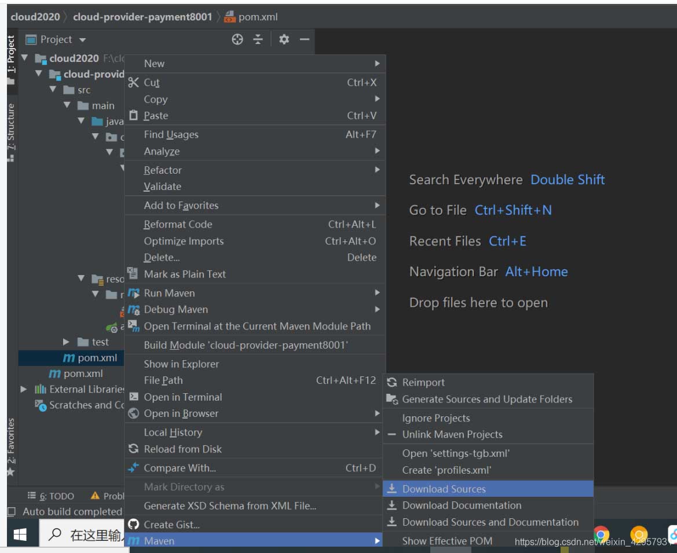Select the highlighted pom.xml file
The image size is (677, 553).
(71, 358)
